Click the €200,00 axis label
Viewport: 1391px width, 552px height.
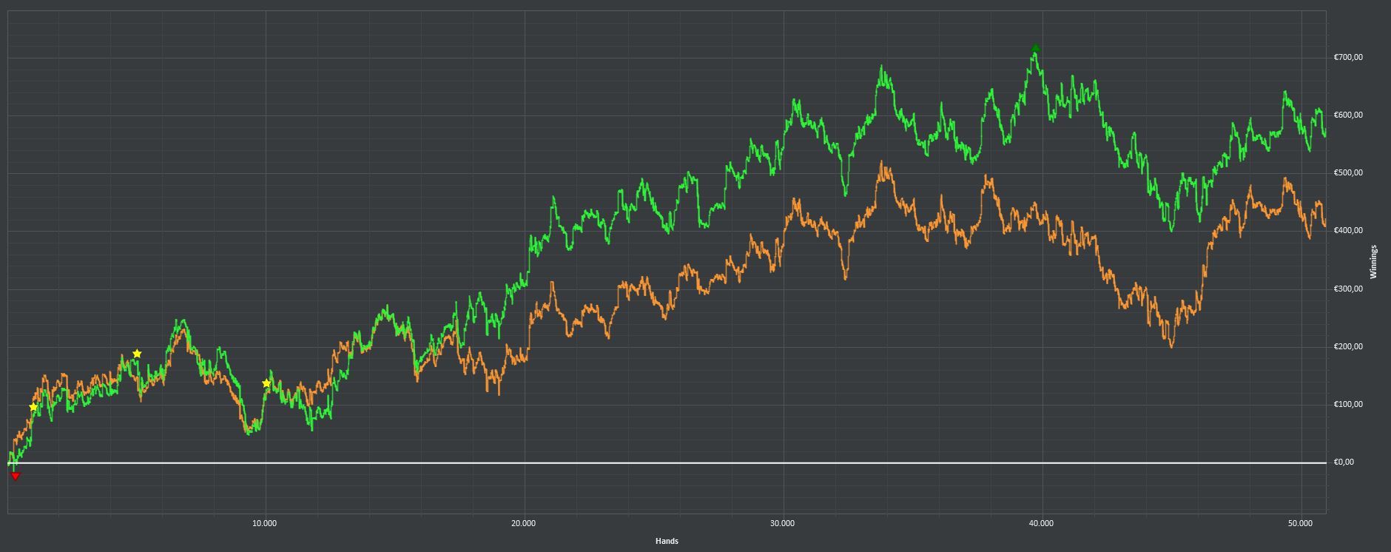click(1348, 347)
